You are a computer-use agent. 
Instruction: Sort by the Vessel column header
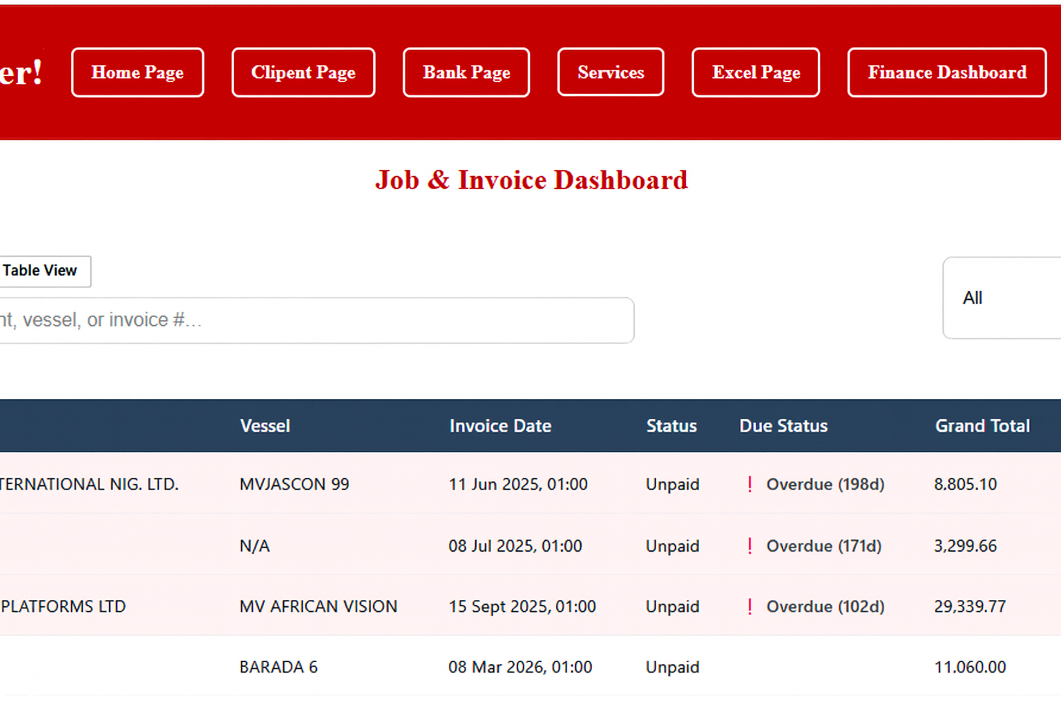[265, 426]
